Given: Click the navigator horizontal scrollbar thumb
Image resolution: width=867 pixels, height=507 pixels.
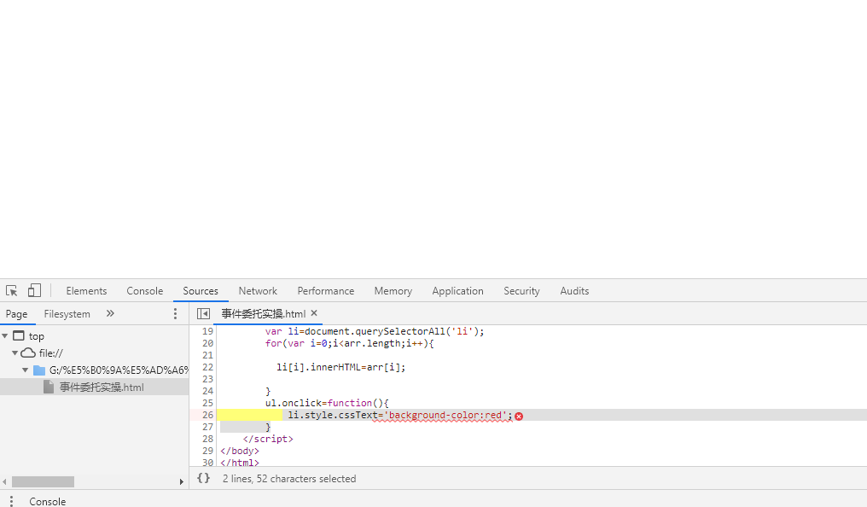Looking at the screenshot, I should [x=44, y=481].
